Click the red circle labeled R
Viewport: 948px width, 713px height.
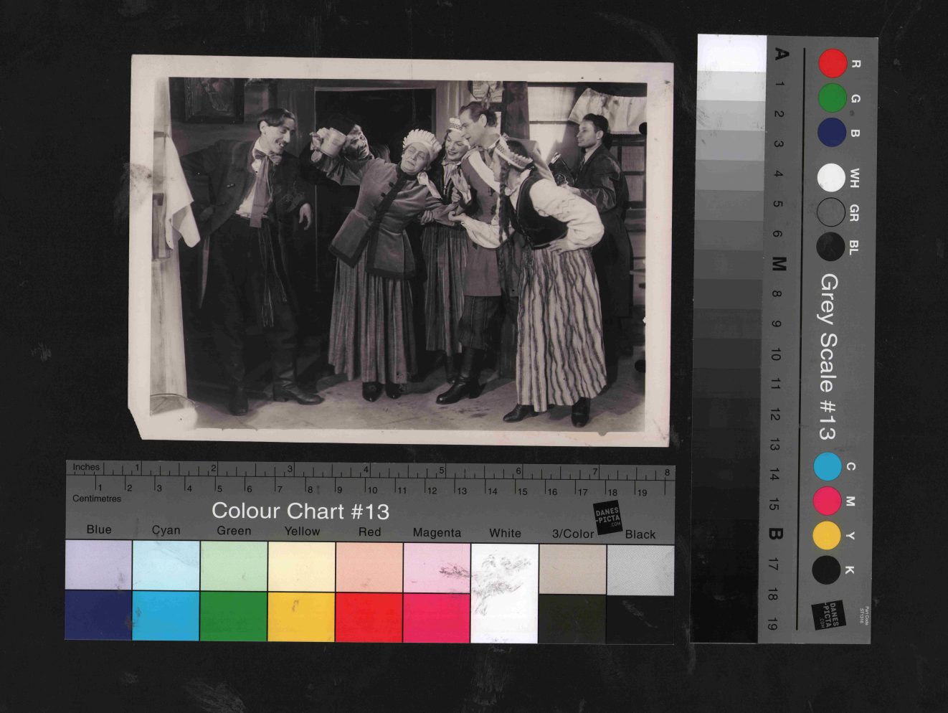pos(833,63)
